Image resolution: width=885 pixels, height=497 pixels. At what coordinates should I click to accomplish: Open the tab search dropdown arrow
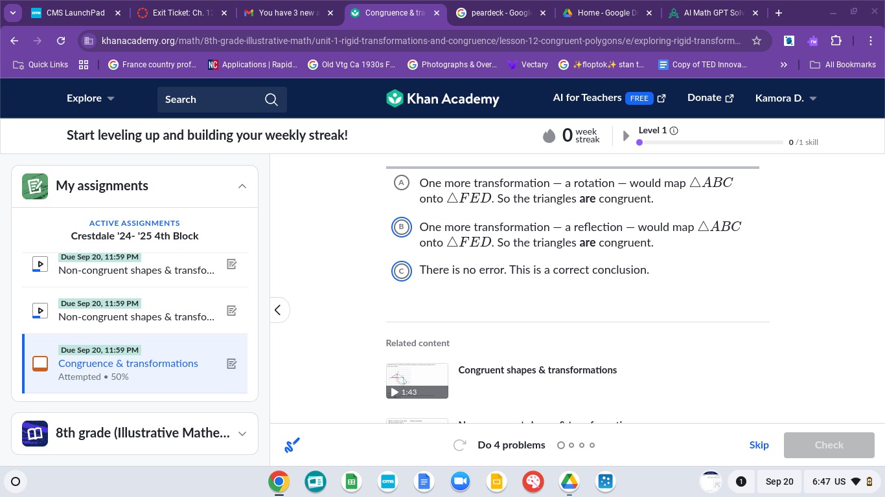click(x=12, y=13)
